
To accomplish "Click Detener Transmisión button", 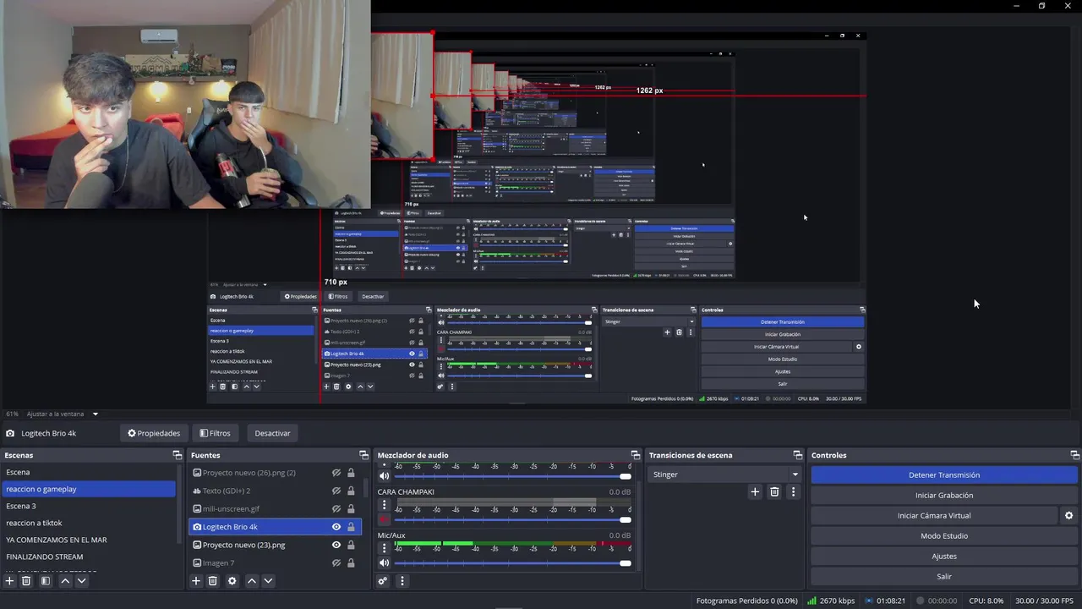I will (944, 475).
